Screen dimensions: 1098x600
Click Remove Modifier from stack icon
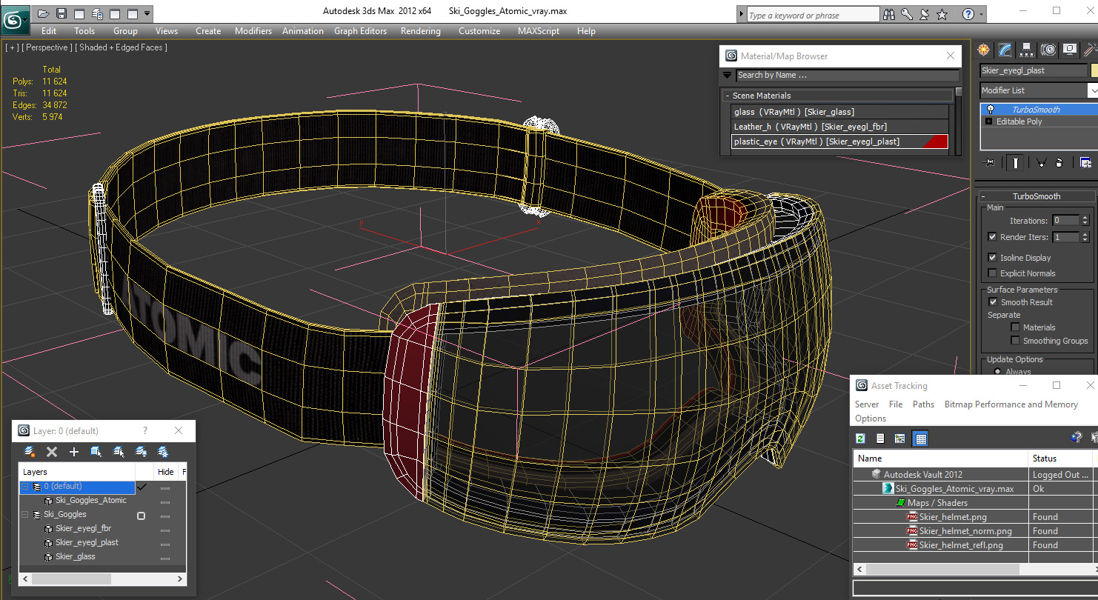(x=1059, y=163)
